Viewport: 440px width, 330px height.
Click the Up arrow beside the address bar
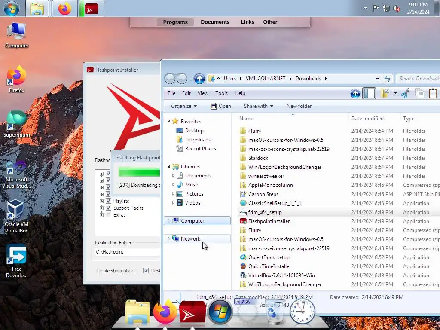(x=199, y=79)
